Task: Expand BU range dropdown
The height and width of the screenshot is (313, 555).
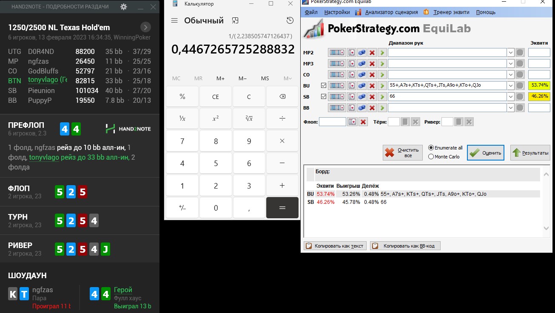Action: point(511,85)
